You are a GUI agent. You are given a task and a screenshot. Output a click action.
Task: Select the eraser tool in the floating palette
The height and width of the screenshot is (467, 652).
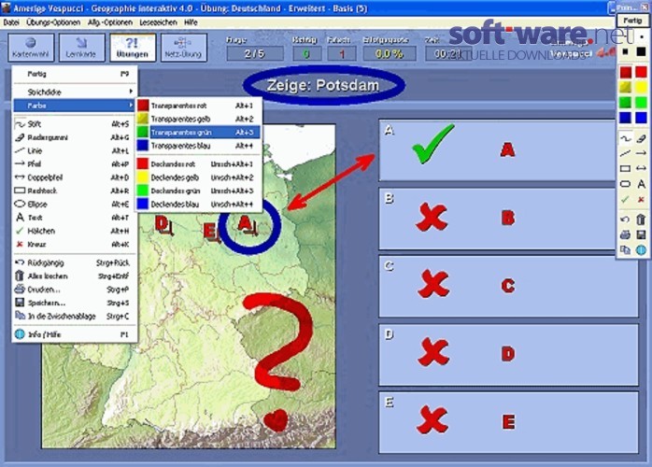coord(641,138)
